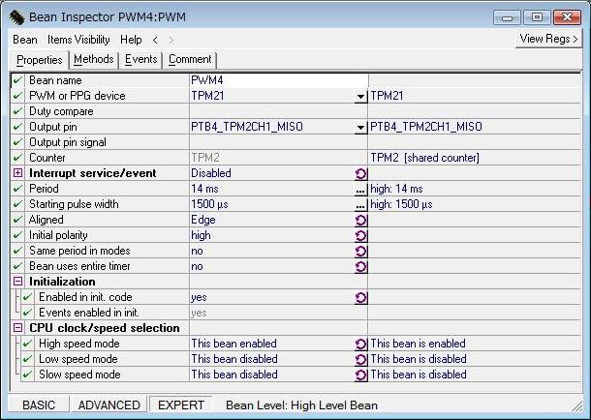Image resolution: width=591 pixels, height=420 pixels.
Task: Open the Bean menu
Action: (25, 40)
